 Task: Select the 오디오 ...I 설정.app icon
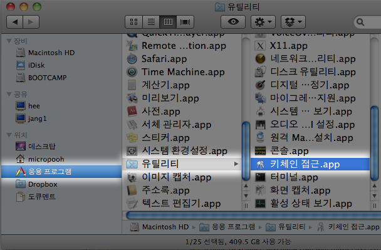pyautogui.click(x=260, y=125)
